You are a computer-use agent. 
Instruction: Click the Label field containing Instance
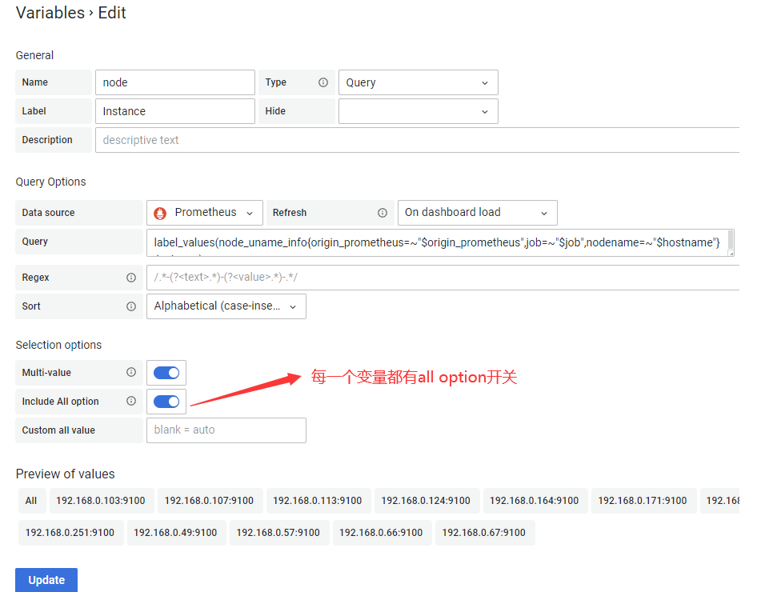coord(175,111)
